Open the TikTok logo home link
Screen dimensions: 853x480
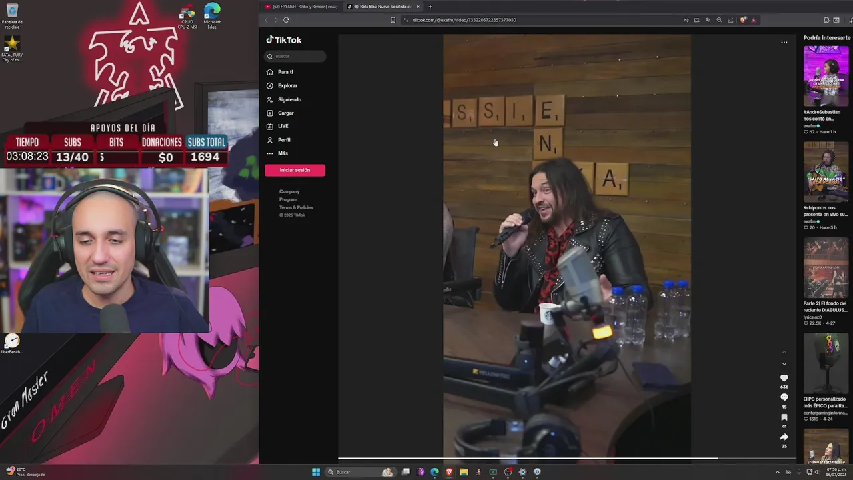click(284, 40)
